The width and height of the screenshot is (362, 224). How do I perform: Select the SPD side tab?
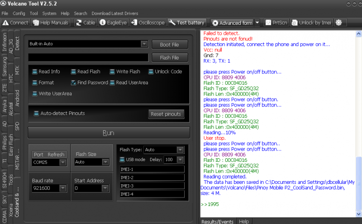coord(17,126)
